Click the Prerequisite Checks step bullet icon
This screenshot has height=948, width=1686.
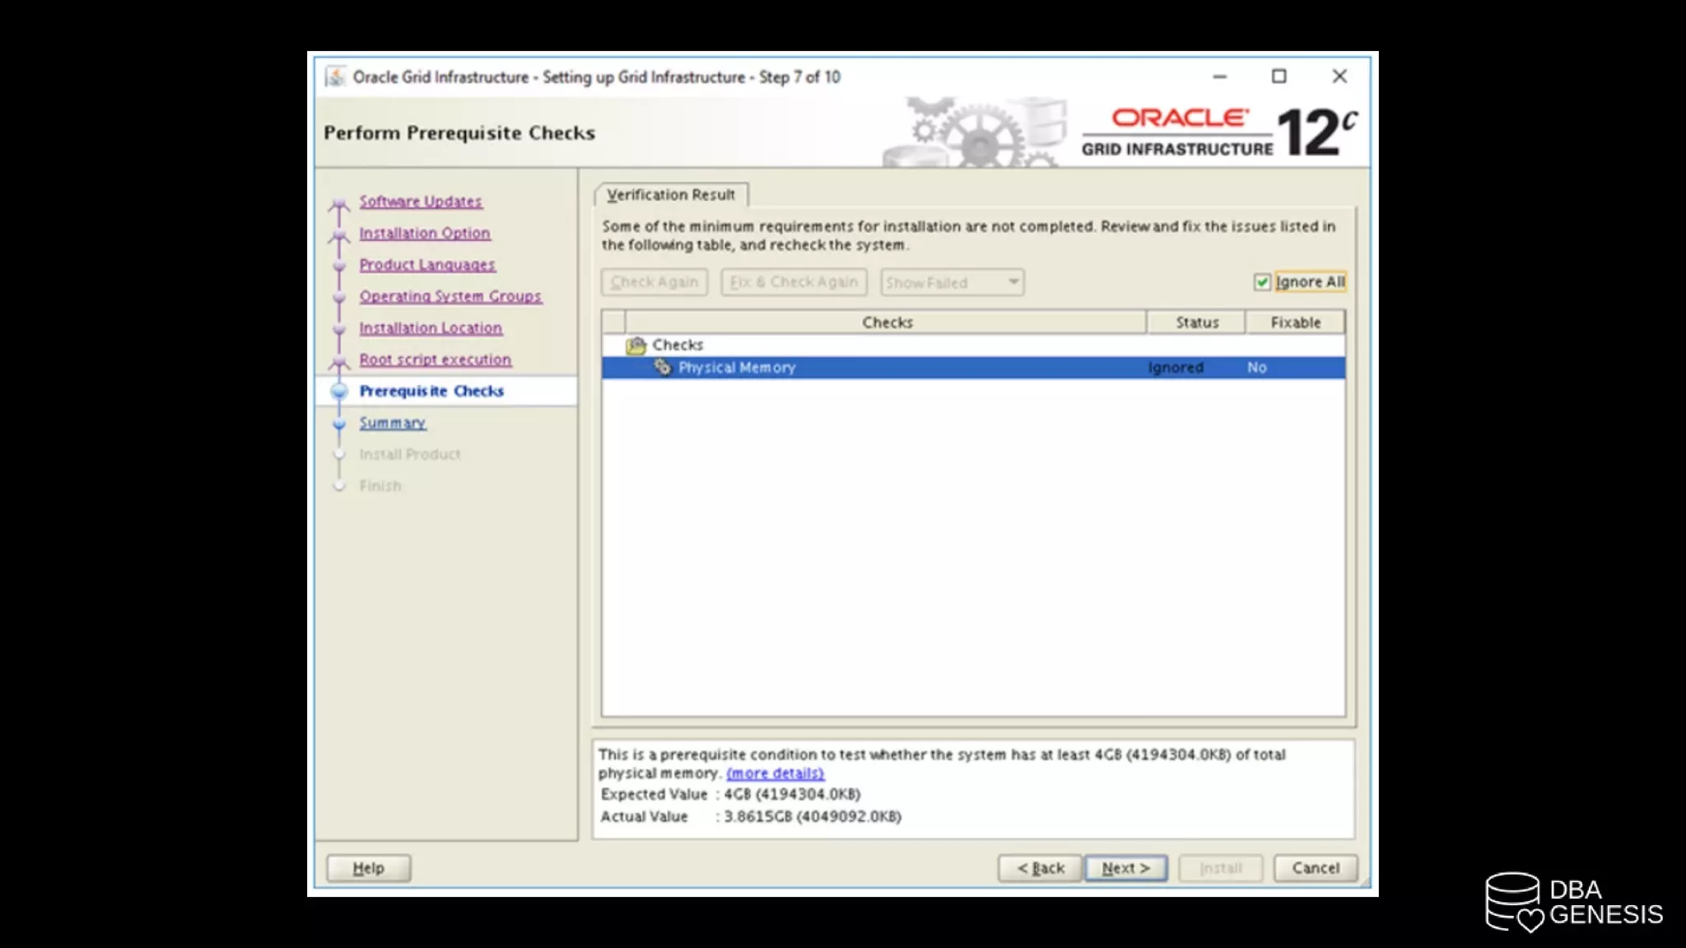pos(339,391)
